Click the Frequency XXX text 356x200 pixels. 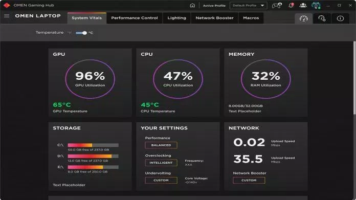click(x=194, y=163)
